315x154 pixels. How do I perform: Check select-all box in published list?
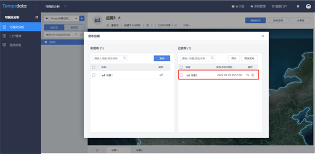(x=181, y=67)
